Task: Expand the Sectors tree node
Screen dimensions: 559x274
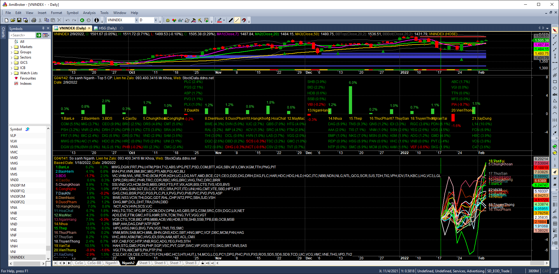Action: [x=12, y=58]
